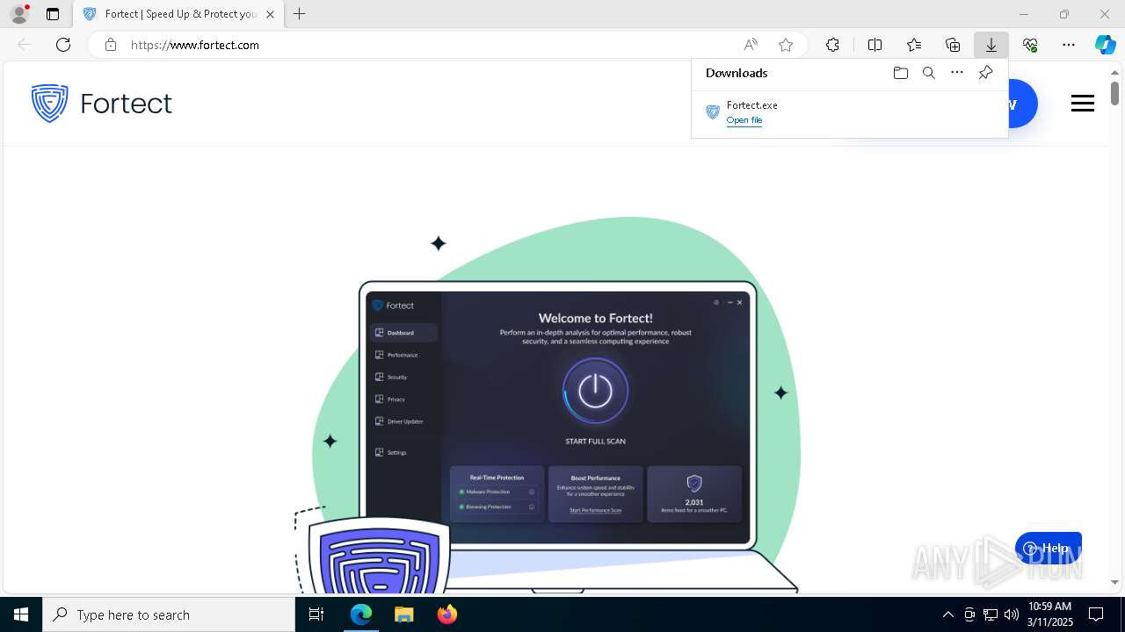Click the Fortect.exe download entry
This screenshot has height=632, width=1125.
[x=849, y=112]
